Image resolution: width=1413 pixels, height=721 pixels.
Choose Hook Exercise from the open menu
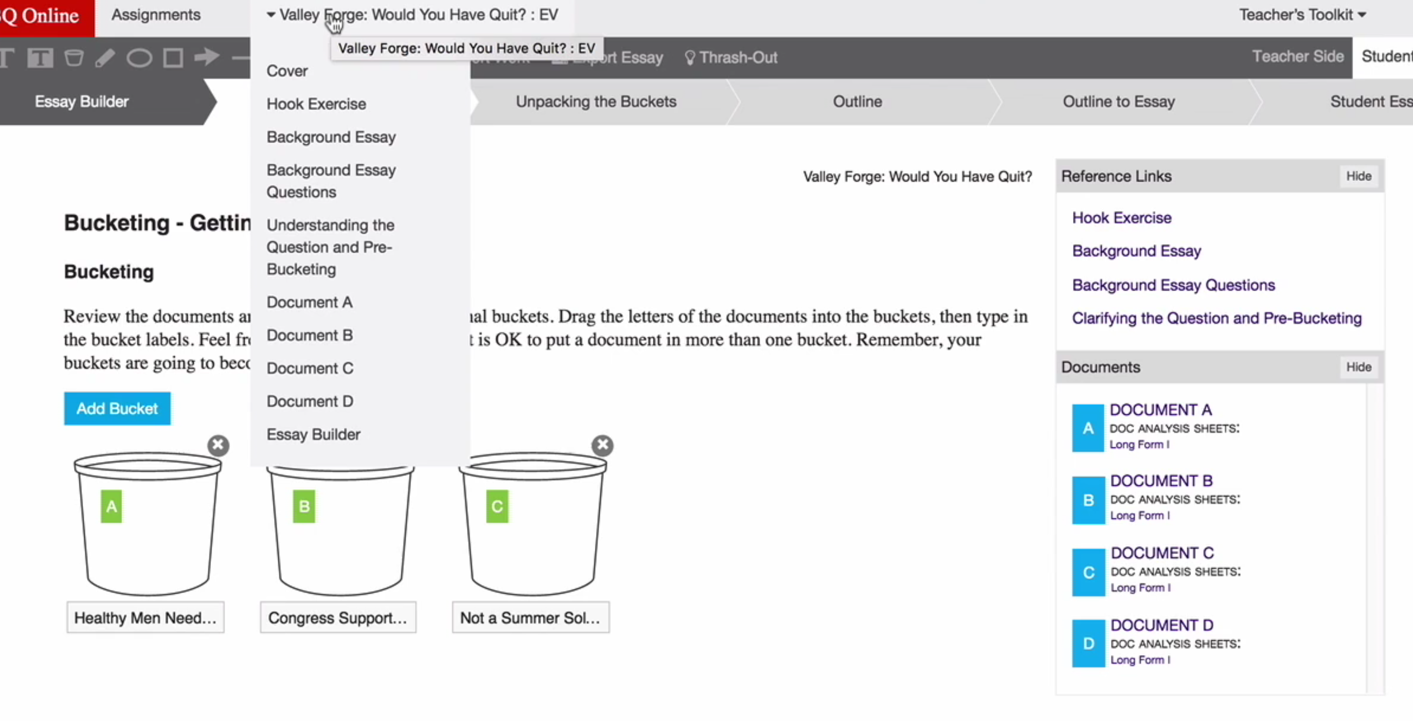[x=316, y=104]
